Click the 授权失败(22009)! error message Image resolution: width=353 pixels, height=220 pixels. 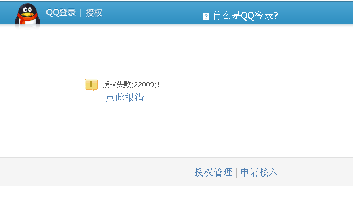[131, 85]
